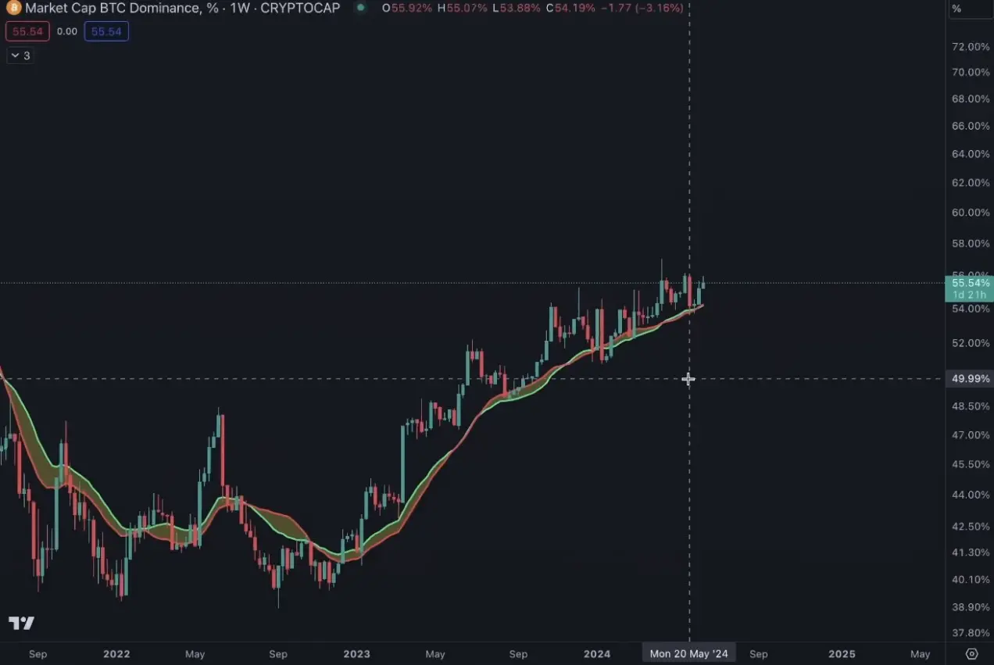Open the Market Cap BTC Dominance symbol title
The height and width of the screenshot is (665, 994).
(x=183, y=9)
